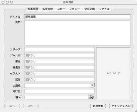The image size is (137, 112).
Task: Focus the 要約 text area
Action: point(77,33)
